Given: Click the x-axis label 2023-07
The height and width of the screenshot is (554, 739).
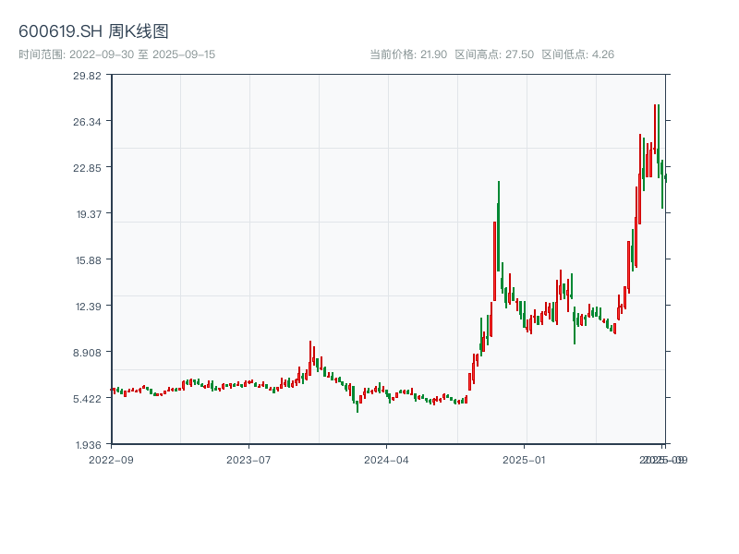Looking at the screenshot, I should coord(248,460).
